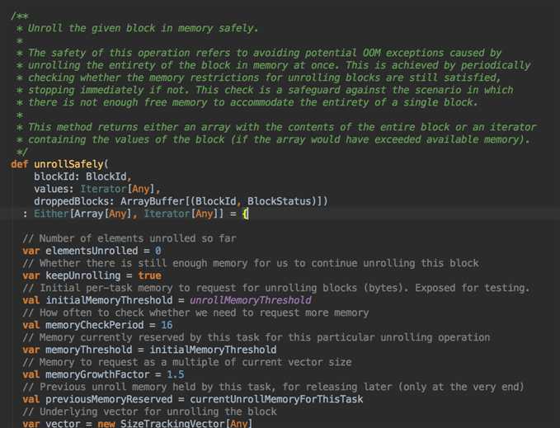Click 'BlockStatus' in droppedBlocks tuple type
Image resolution: width=560 pixels, height=428 pixels.
pyautogui.click(x=280, y=201)
